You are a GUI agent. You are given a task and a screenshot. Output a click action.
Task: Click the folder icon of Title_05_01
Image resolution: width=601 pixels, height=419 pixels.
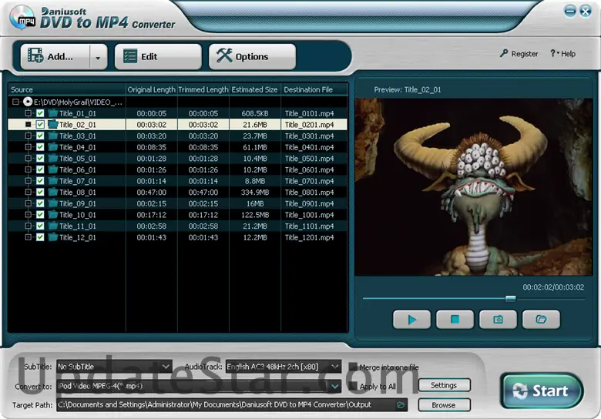point(53,158)
